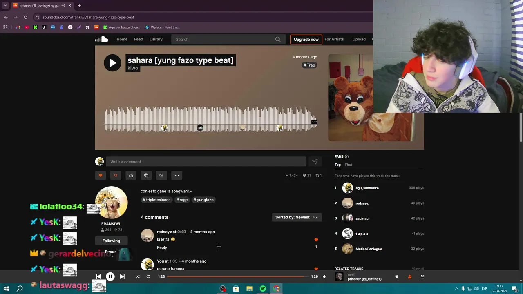Screen dimensions: 523x294
Task: Open the For Artists link
Action: click(x=334, y=39)
